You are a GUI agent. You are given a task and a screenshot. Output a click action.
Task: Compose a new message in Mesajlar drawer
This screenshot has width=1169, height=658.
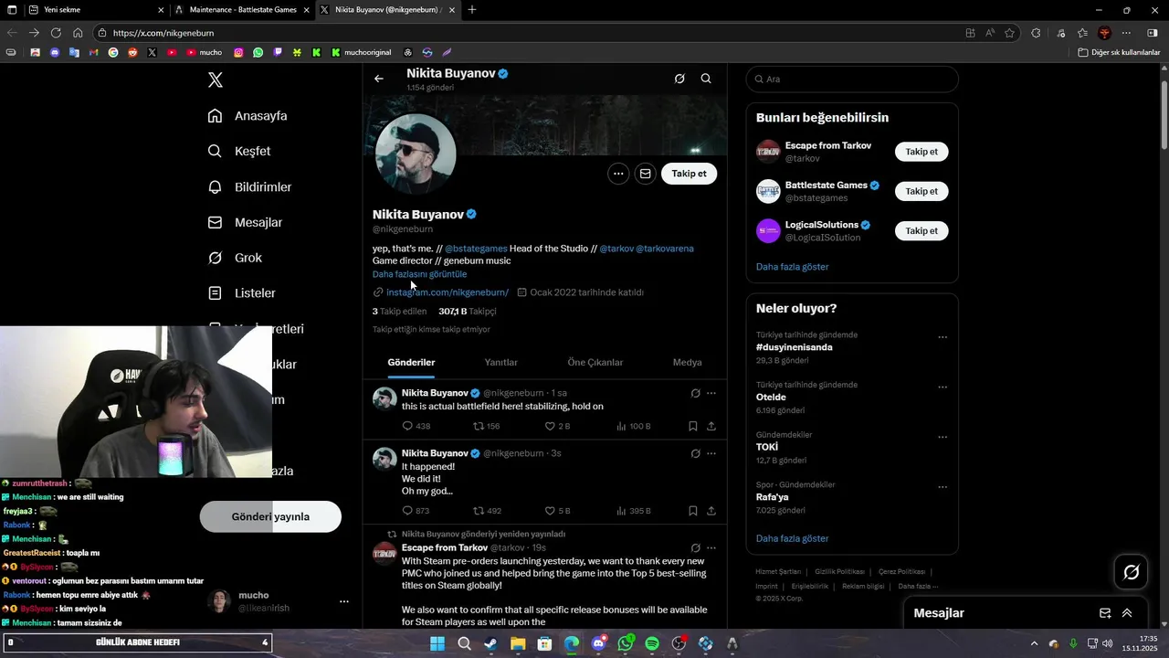pyautogui.click(x=1105, y=613)
